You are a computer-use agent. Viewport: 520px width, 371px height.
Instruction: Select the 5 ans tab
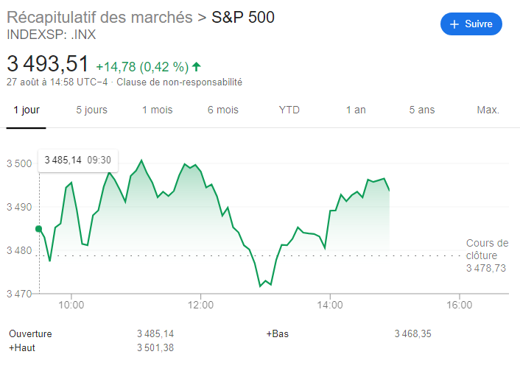coord(422,110)
